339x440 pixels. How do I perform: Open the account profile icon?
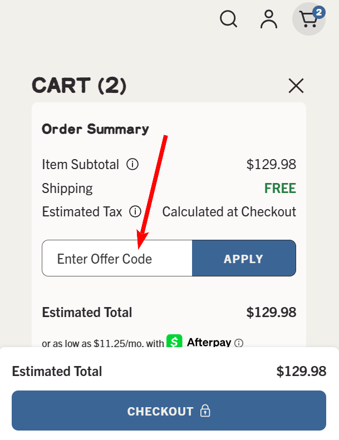tap(269, 19)
